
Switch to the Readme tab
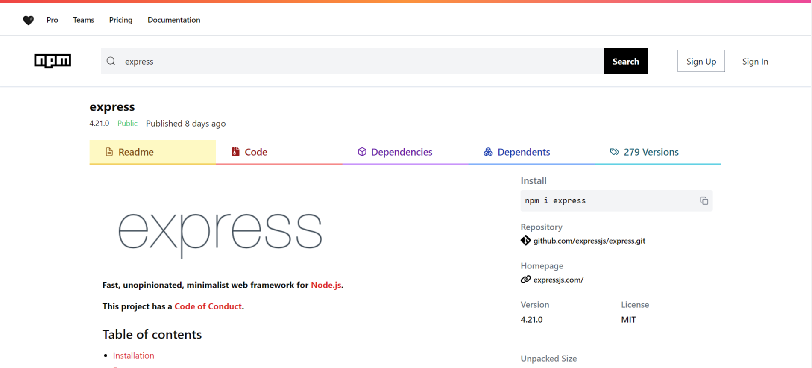click(x=152, y=152)
